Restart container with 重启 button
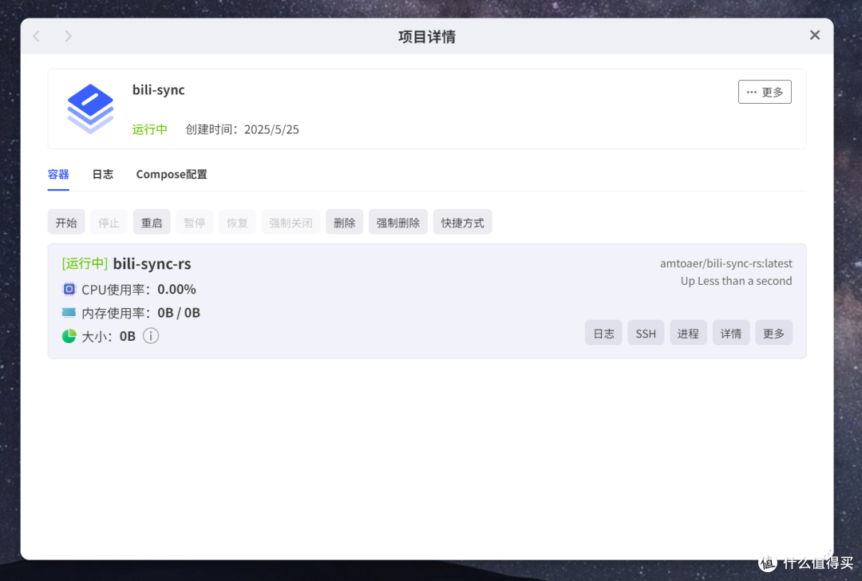The height and width of the screenshot is (581, 862). 152,222
